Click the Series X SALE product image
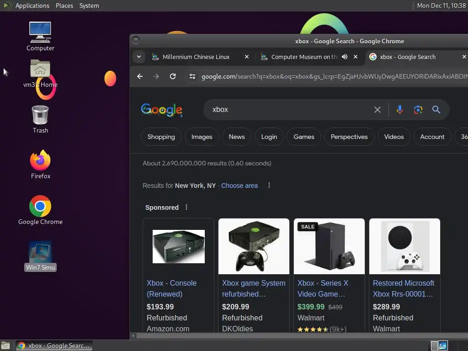Image resolution: width=468 pixels, height=351 pixels. pos(329,246)
